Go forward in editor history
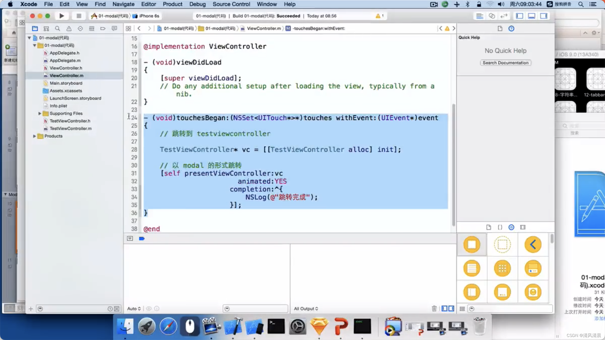 (149, 28)
